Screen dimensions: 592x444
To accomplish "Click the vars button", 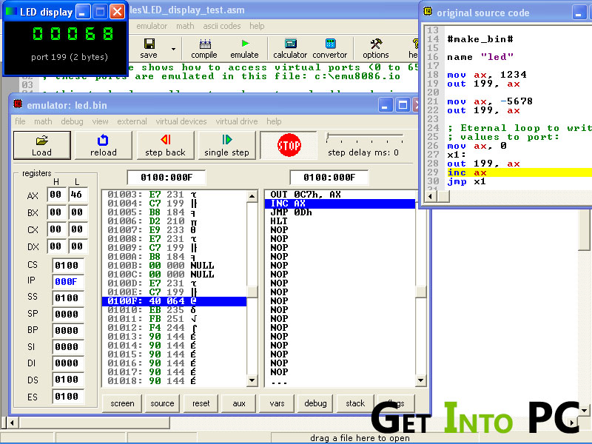I will 277,403.
